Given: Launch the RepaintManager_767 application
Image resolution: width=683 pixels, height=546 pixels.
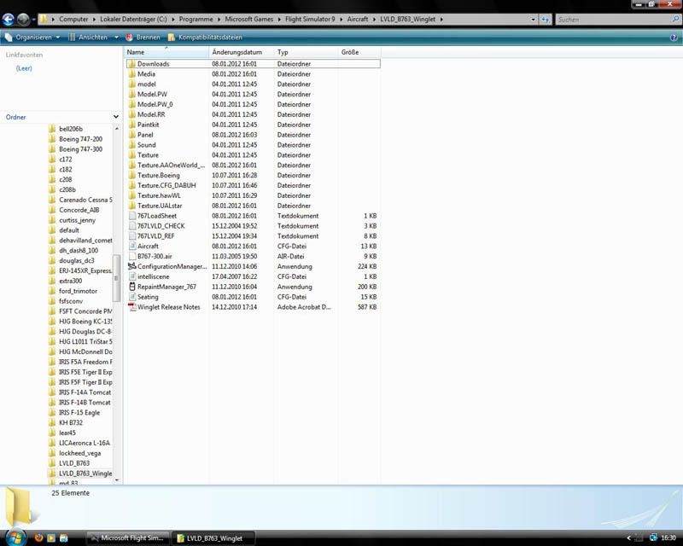Looking at the screenshot, I should [x=166, y=287].
